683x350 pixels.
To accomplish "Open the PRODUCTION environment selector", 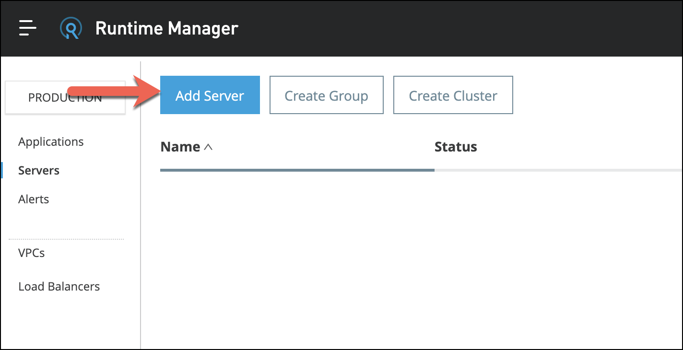I will [65, 98].
